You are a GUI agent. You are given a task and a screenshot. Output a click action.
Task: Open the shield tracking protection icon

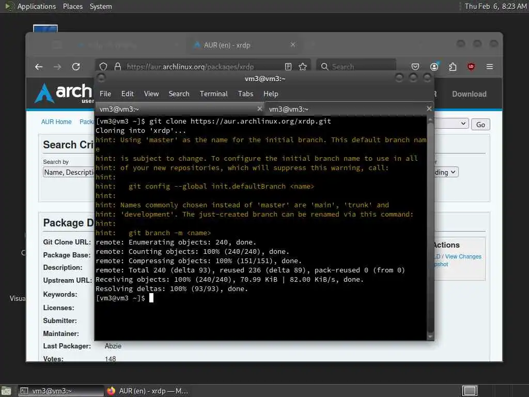point(103,67)
